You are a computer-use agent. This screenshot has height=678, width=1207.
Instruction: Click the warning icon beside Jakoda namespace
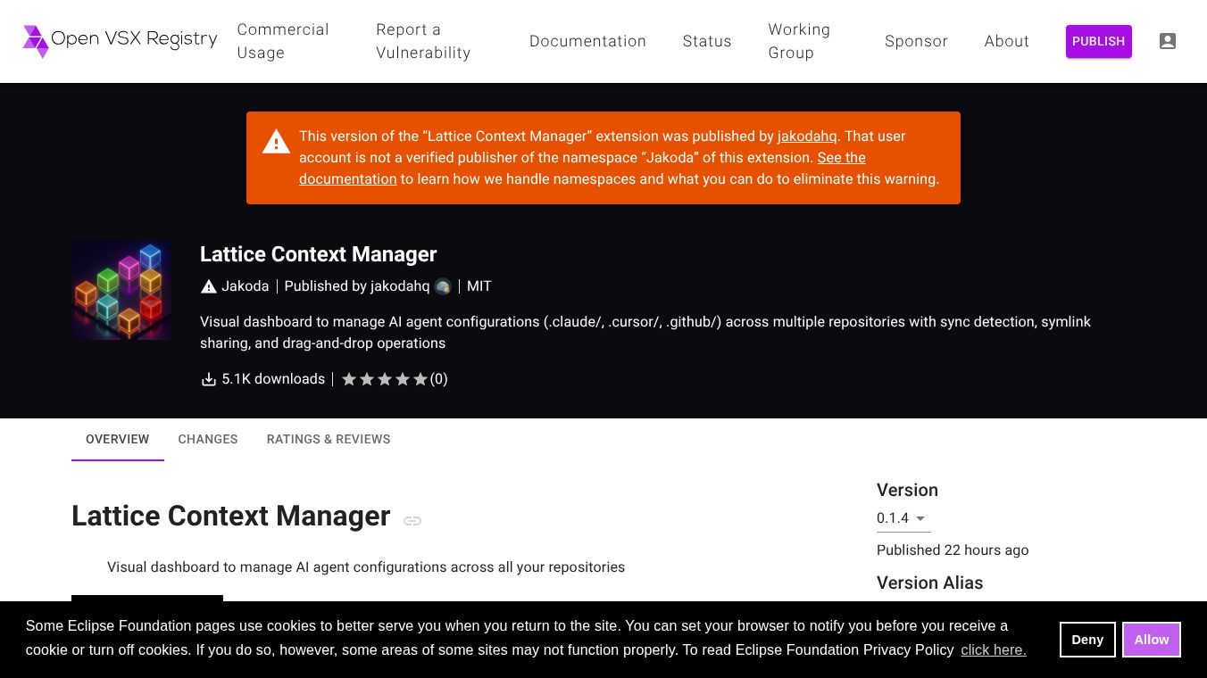click(x=209, y=286)
